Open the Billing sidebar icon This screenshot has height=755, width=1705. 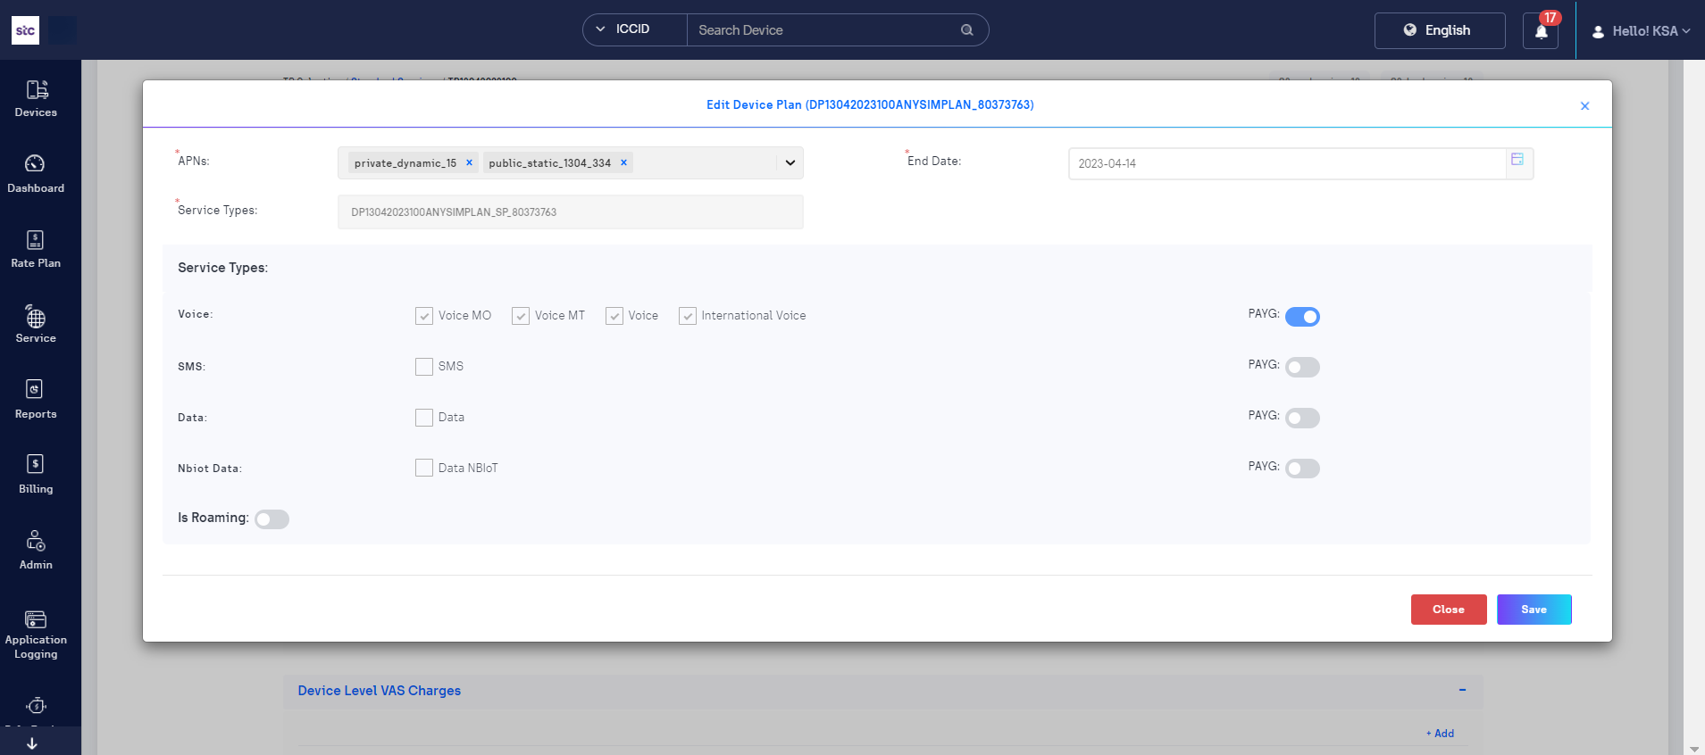point(35,465)
